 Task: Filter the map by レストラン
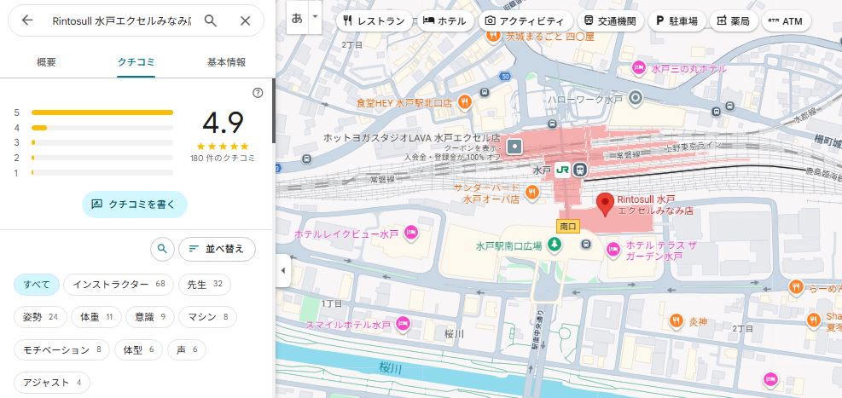(374, 21)
